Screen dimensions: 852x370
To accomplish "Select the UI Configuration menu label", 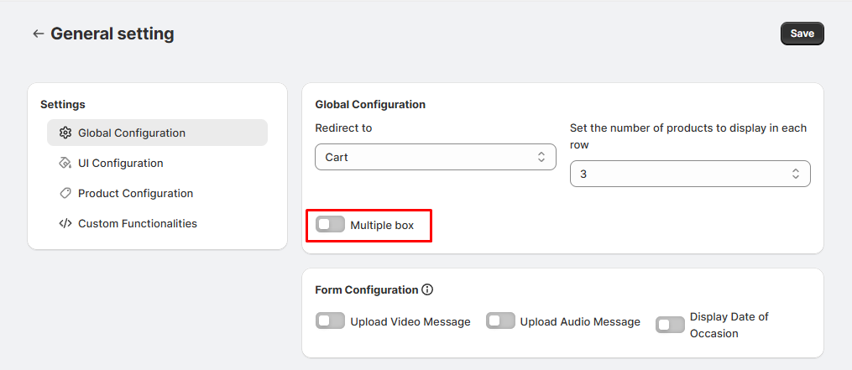I will (121, 163).
